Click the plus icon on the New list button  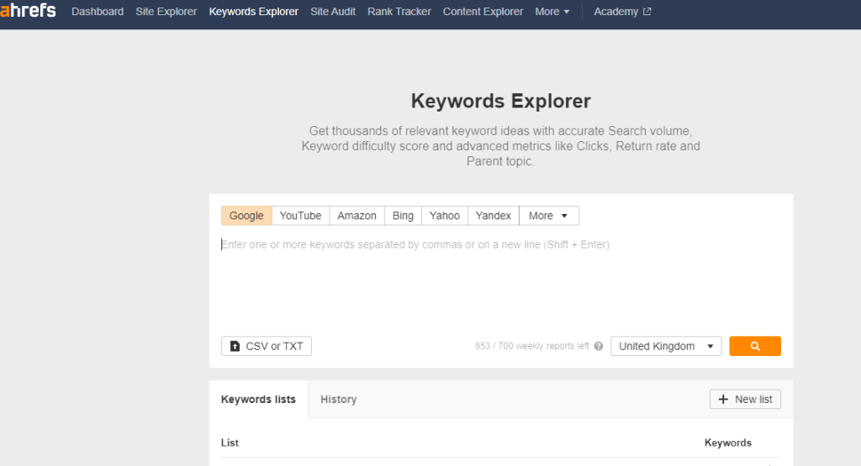pyautogui.click(x=723, y=399)
